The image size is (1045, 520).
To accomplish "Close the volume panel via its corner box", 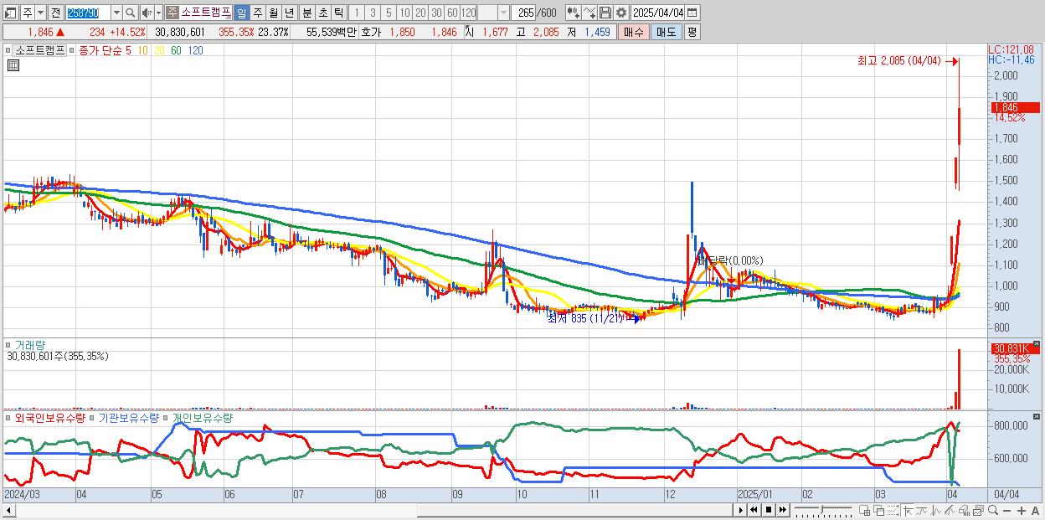I will (1037, 345).
